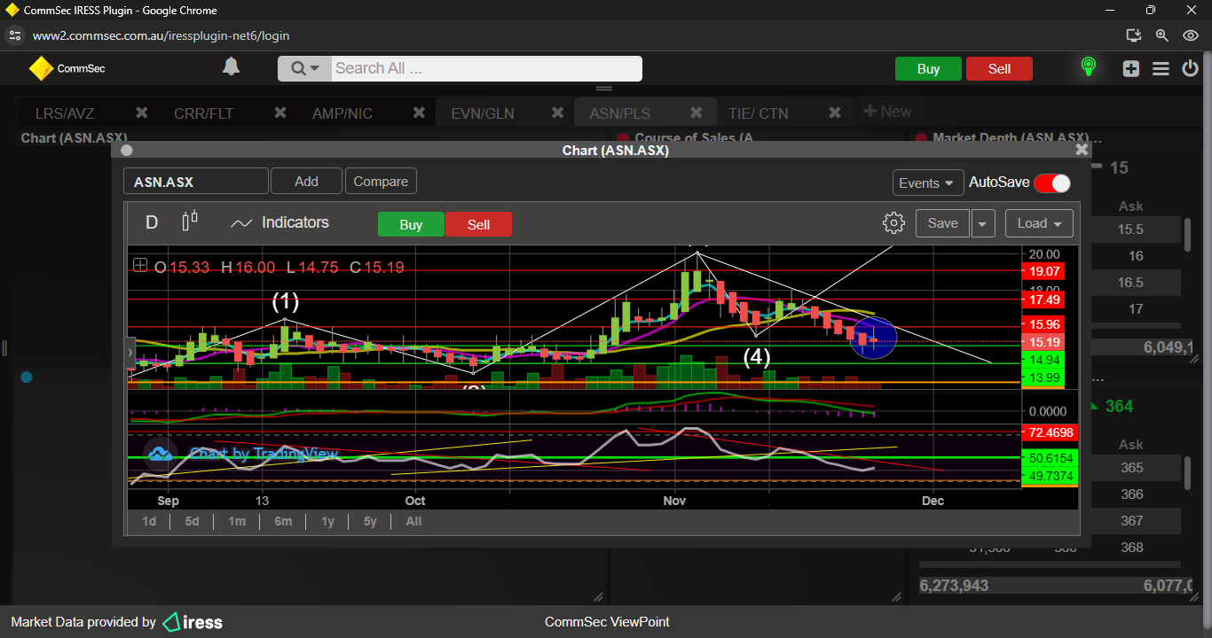Switch to the CRR/FLT workspace tab
This screenshot has width=1212, height=638.
pyautogui.click(x=203, y=113)
